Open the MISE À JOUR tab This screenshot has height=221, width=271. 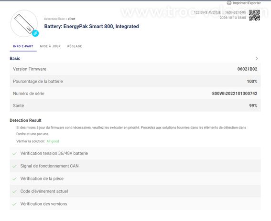[50, 46]
